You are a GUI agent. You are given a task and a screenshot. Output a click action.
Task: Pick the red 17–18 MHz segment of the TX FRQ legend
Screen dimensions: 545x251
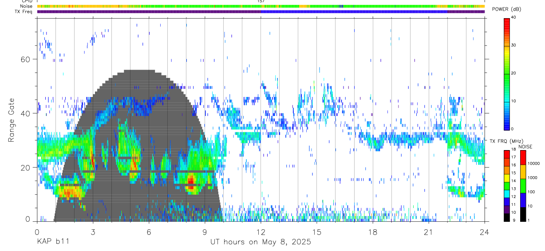pyautogui.click(x=507, y=154)
